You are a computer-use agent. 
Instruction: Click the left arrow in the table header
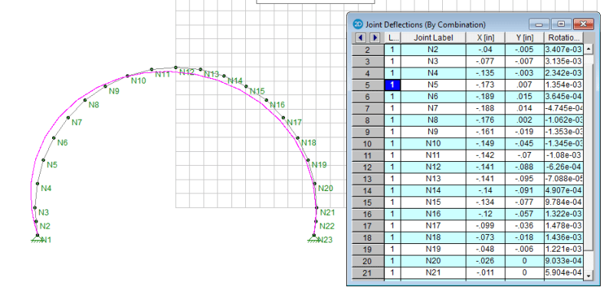(x=361, y=38)
